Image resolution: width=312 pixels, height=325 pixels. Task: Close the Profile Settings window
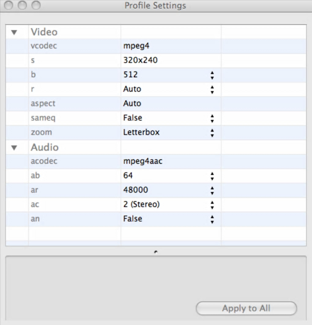click(9, 6)
